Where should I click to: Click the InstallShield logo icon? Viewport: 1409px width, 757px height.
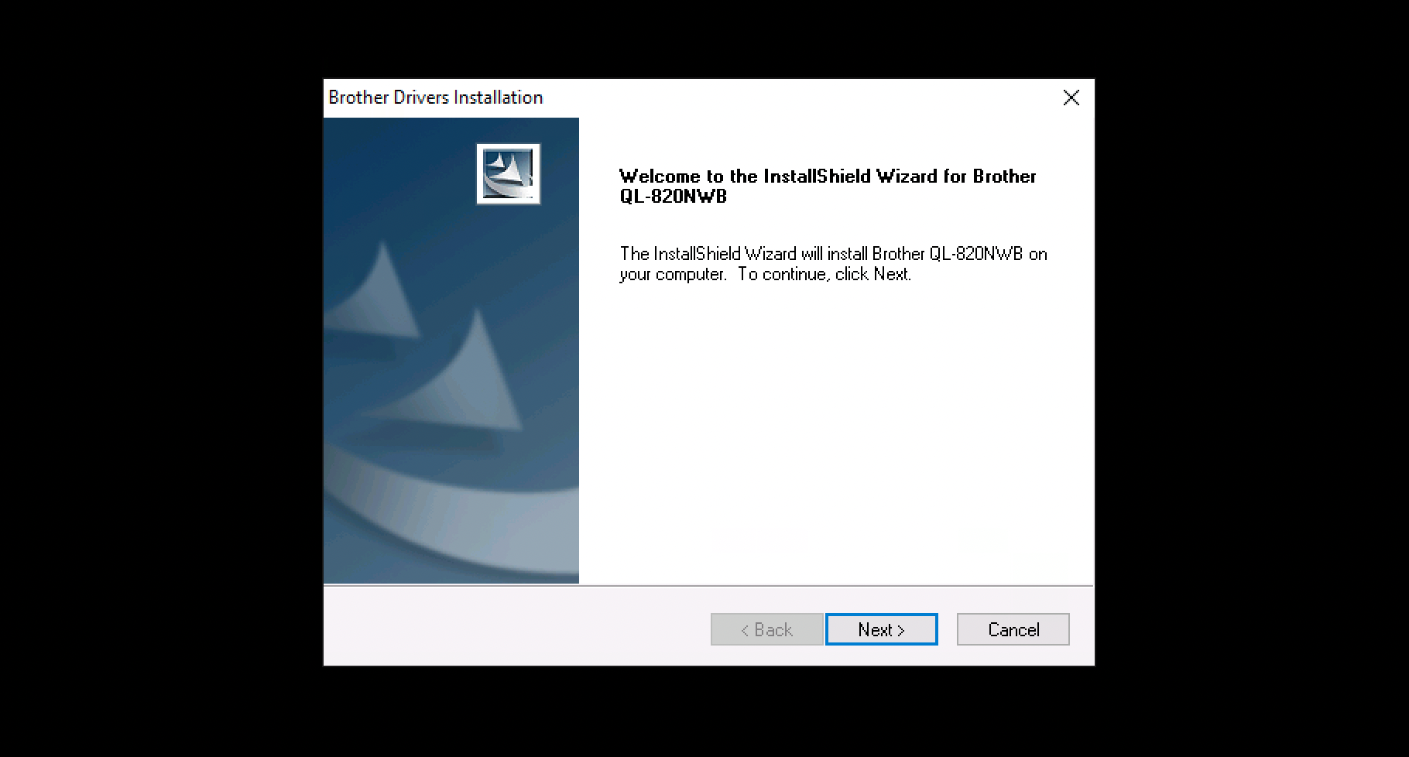pos(508,174)
